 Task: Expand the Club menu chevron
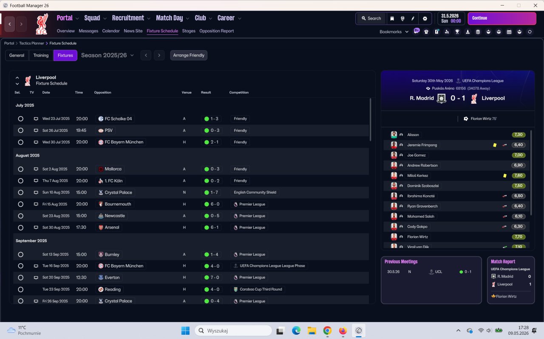(210, 18)
